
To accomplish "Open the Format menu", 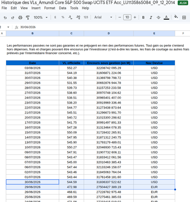I will 50,8.
